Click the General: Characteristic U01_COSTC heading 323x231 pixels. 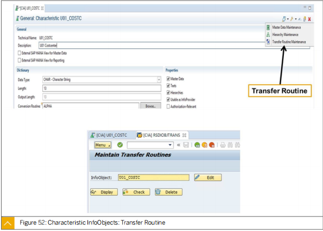pyautogui.click(x=51, y=18)
